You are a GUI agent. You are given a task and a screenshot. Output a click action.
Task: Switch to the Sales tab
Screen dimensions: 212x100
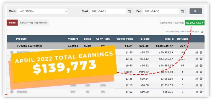pos(12,23)
